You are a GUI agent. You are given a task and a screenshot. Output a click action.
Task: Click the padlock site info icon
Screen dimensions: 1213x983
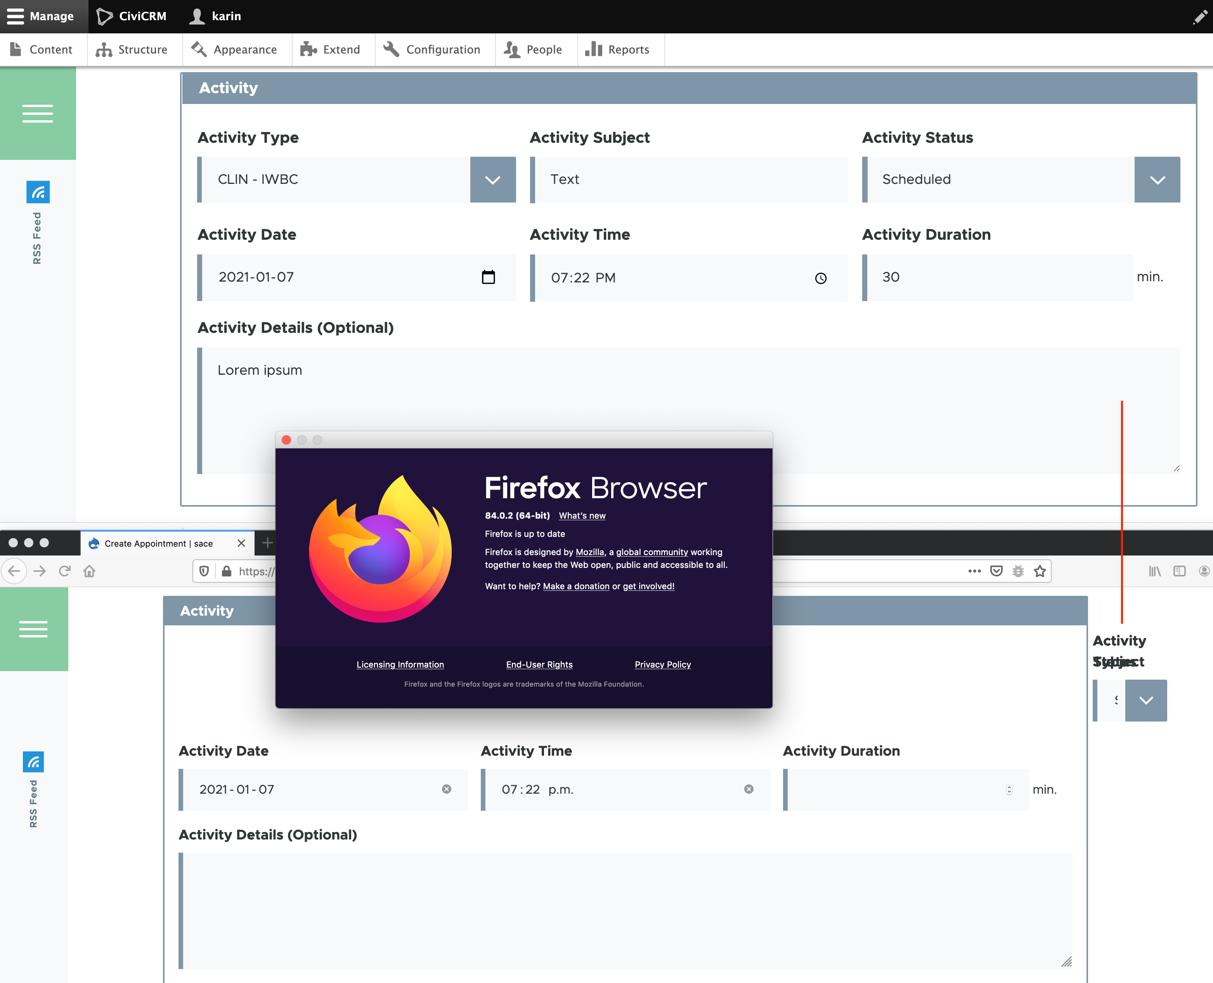pos(227,571)
